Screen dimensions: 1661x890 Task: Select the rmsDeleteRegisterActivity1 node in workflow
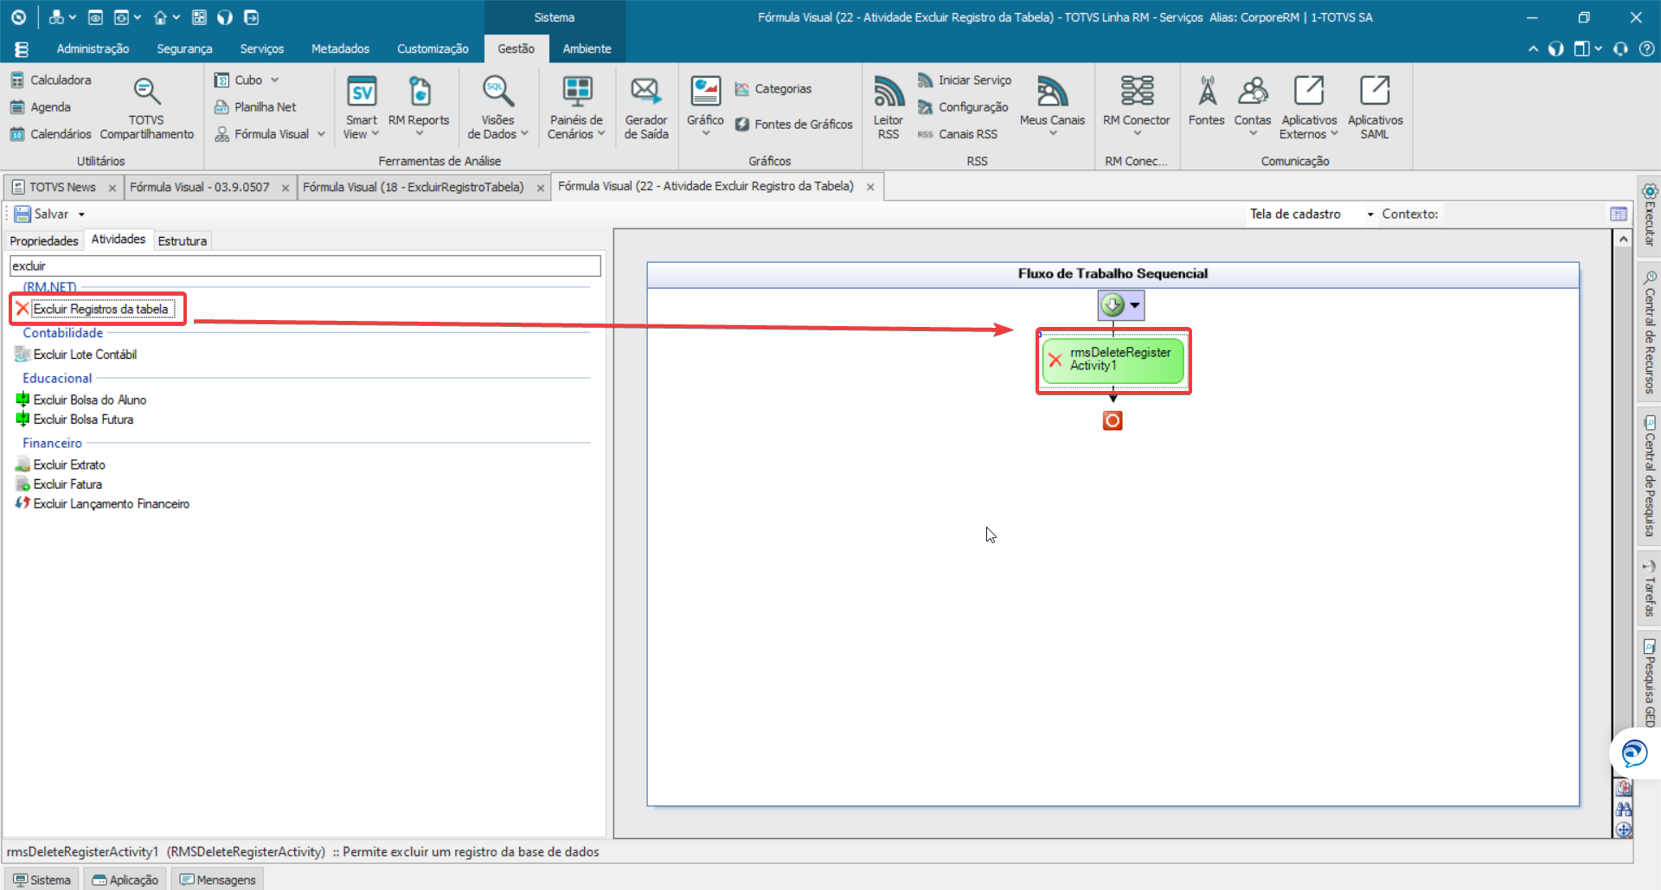[x=1113, y=361]
